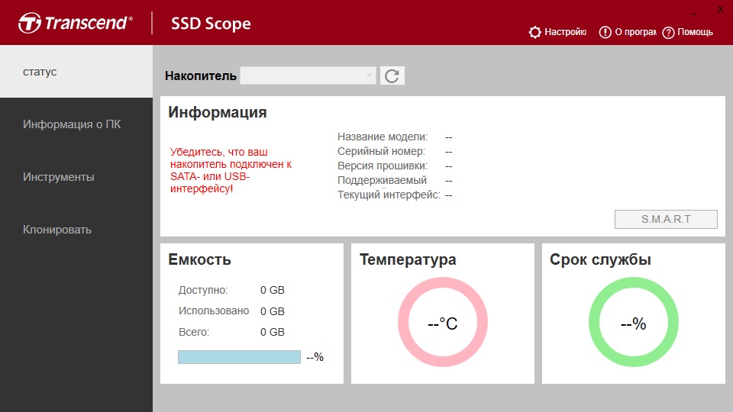Click the Использовано 0 GB value

pyautogui.click(x=272, y=311)
